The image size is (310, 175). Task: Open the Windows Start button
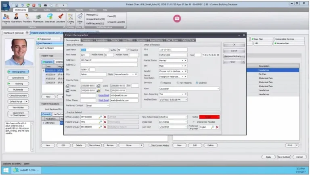(x=6, y=170)
